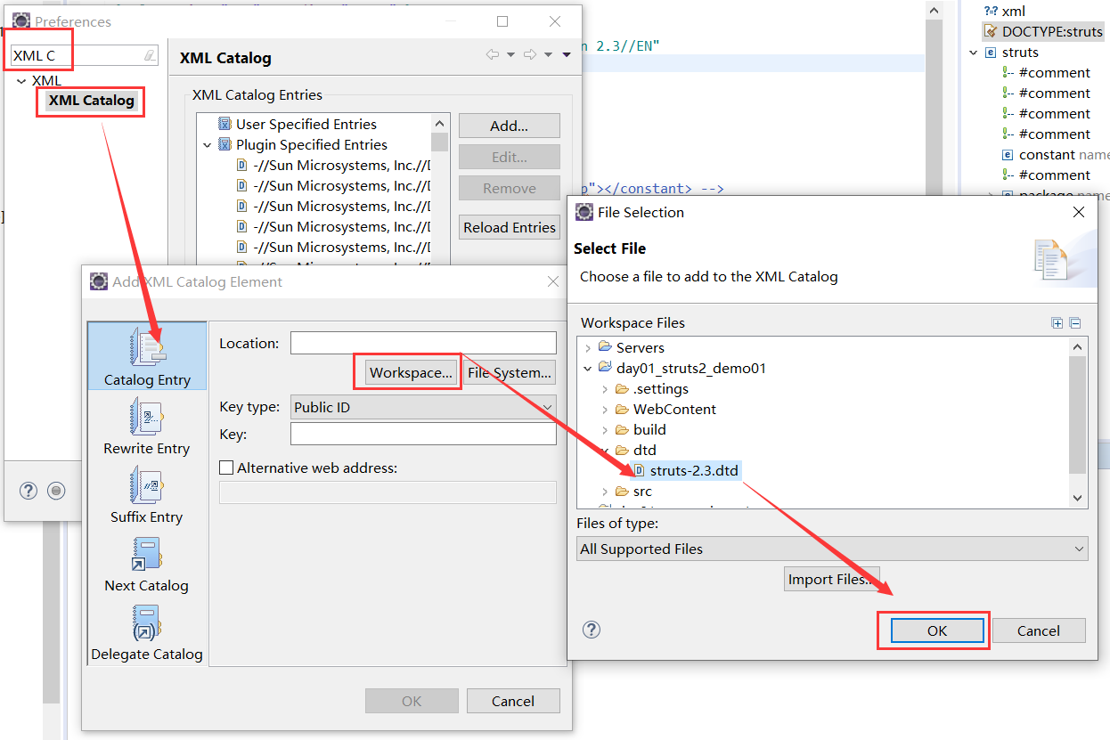
Task: Click Add... in XML Catalog Entries
Action: pyautogui.click(x=510, y=126)
